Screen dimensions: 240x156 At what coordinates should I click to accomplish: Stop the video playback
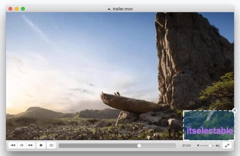click(x=41, y=145)
